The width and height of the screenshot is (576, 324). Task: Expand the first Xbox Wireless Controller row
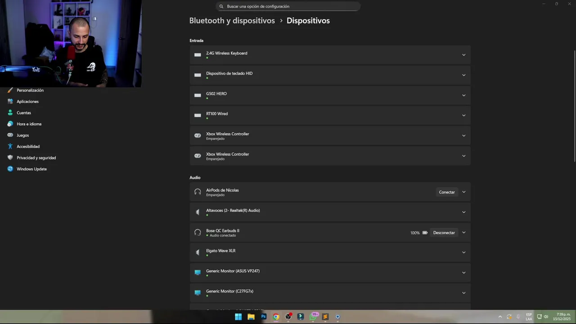tap(463, 135)
